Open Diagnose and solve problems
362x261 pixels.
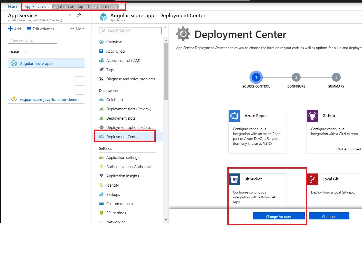(131, 79)
